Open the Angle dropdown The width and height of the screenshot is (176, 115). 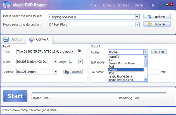(80, 62)
